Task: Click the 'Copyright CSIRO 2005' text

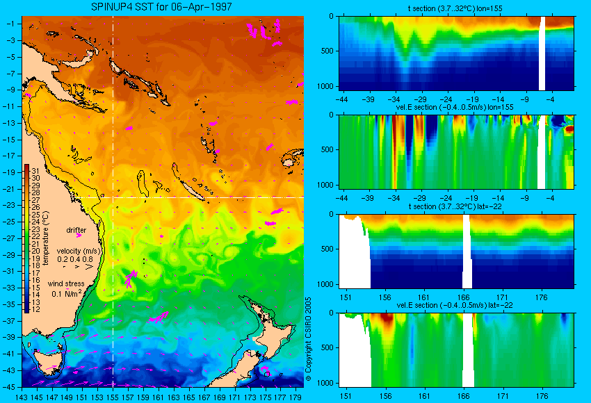Action: point(308,339)
